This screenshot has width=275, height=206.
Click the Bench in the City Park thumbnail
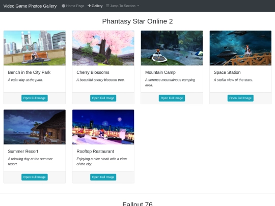click(35, 48)
